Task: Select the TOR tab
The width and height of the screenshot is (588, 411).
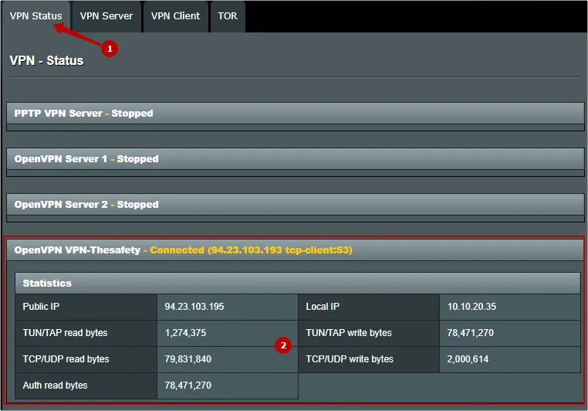Action: 228,16
